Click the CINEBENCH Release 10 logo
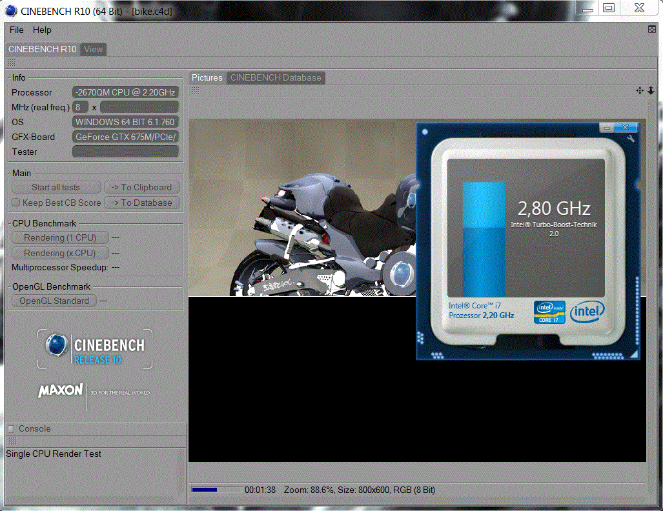The width and height of the screenshot is (663, 511). pos(95,349)
